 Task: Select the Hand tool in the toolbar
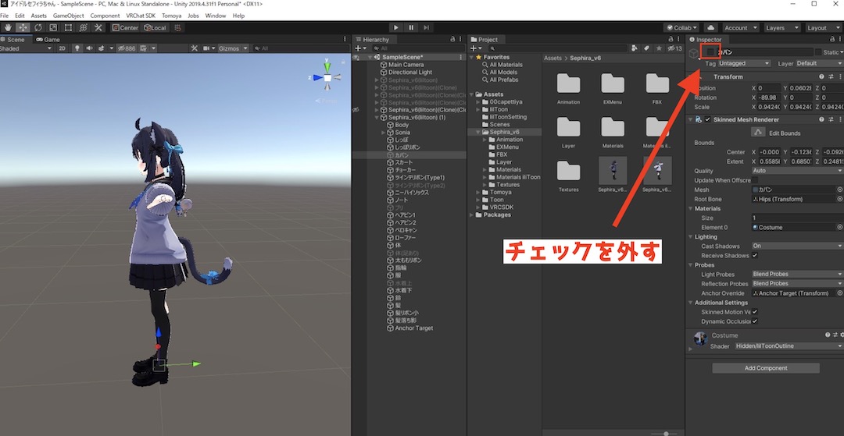click(8, 27)
